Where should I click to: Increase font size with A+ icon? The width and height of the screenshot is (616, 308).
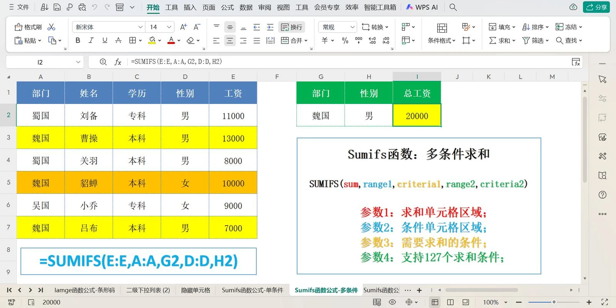click(x=183, y=27)
